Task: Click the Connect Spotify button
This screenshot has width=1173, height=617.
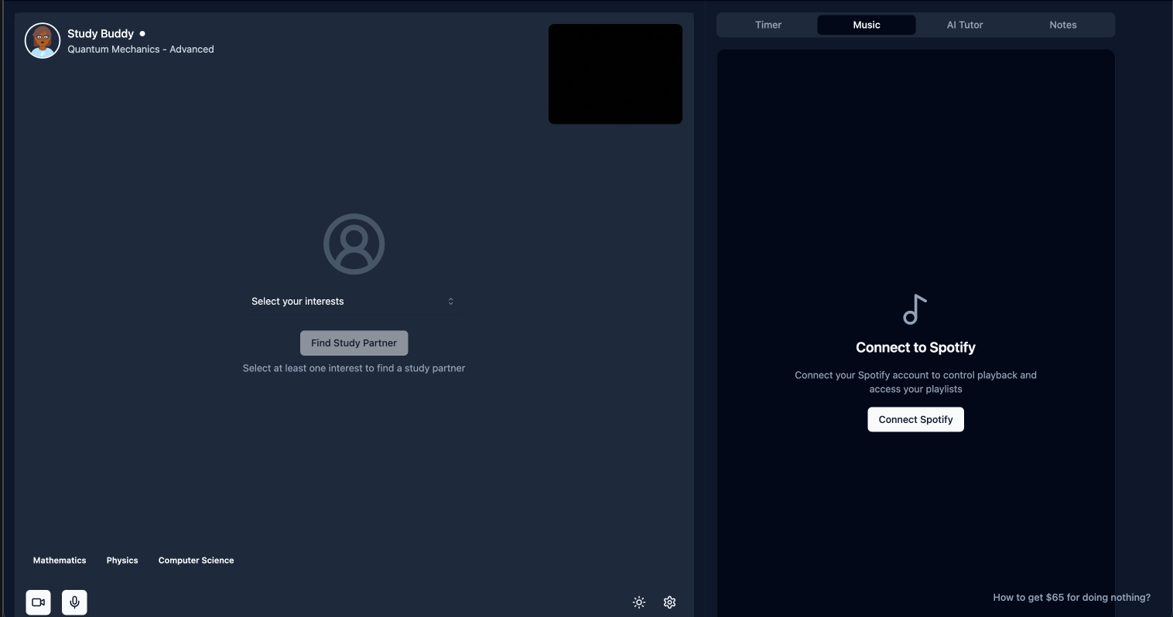Action: 915,420
